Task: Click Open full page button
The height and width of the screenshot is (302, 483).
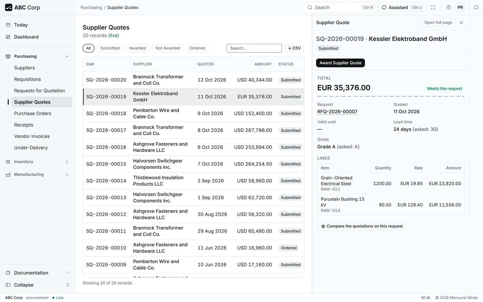Action: 438,23
